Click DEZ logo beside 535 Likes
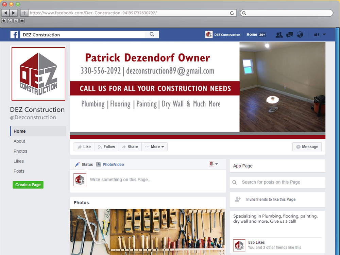Viewport: 340px width, 255px height. tap(239, 245)
